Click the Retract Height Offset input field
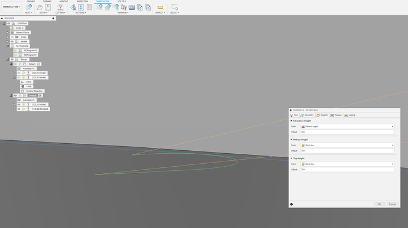The width and height of the screenshot is (408, 228). (347, 151)
